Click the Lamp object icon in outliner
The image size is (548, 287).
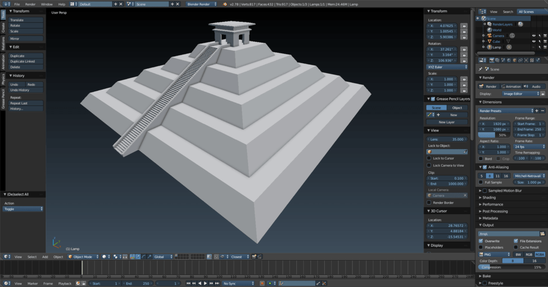pyautogui.click(x=490, y=47)
